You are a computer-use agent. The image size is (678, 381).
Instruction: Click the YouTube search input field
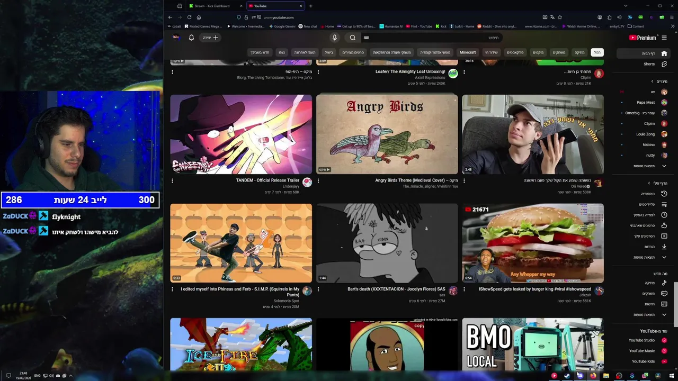pos(432,38)
